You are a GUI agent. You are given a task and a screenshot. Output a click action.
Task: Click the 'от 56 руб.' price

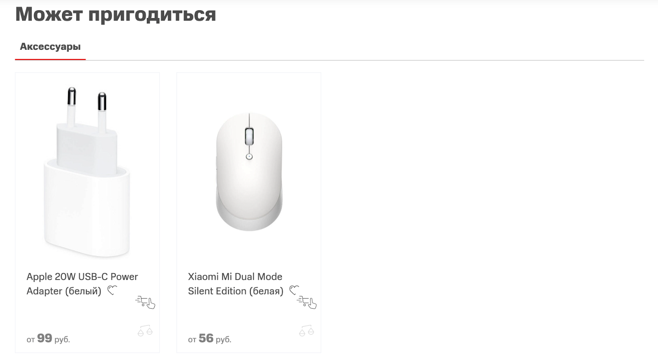tap(209, 339)
